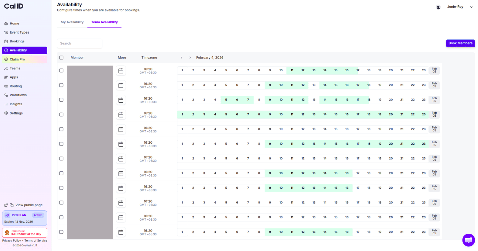This screenshot has height=251, width=478.
Task: Tick checkbox for row available 5–7, 9–12, 14–17
Action: 61,100
